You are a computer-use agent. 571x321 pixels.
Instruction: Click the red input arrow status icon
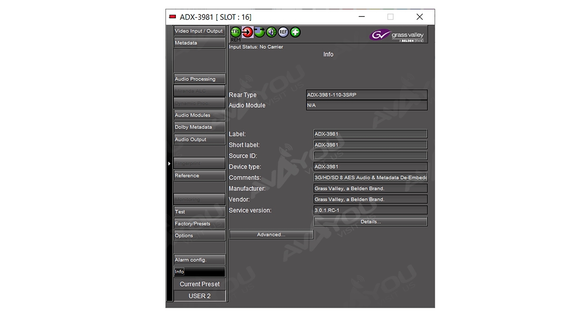[247, 32]
